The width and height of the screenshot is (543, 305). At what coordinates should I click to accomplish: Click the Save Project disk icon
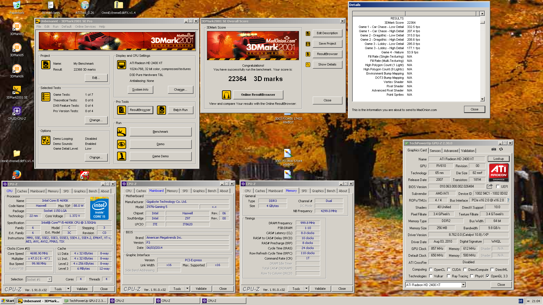308,44
